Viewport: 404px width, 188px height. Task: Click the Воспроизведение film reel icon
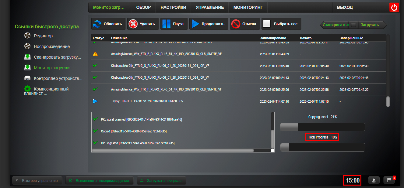(27, 46)
